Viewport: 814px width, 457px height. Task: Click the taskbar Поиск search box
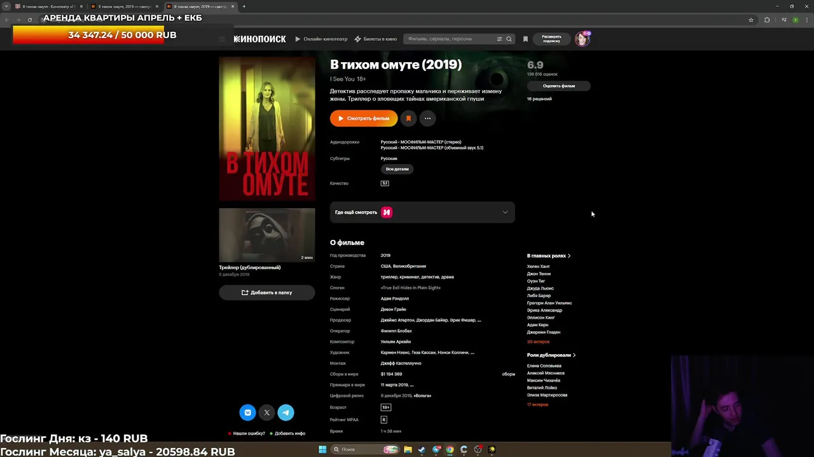click(x=366, y=449)
